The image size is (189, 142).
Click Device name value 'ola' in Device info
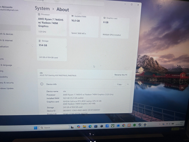coord(64,91)
